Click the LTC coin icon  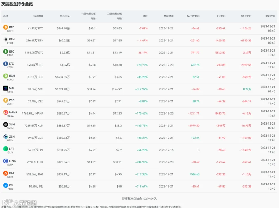pos(6,64)
